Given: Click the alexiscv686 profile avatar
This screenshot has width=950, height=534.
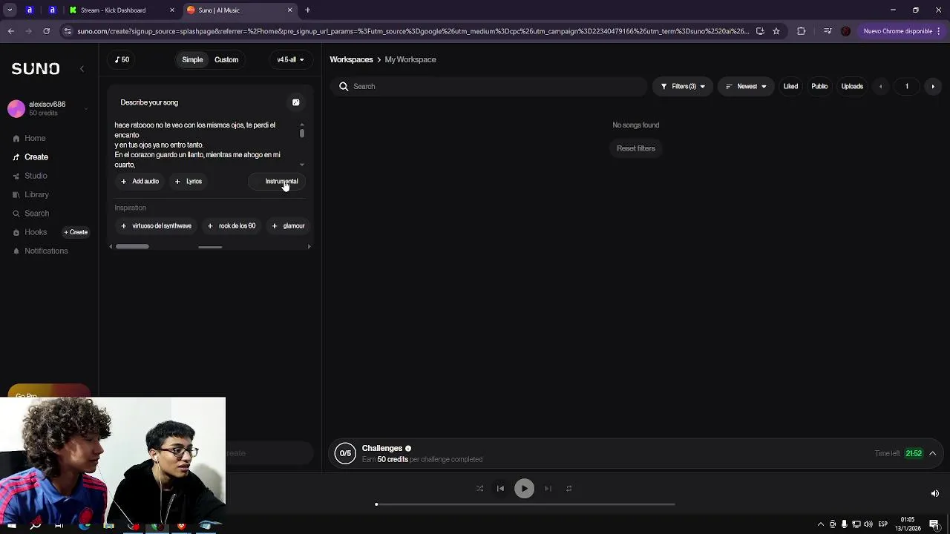Looking at the screenshot, I should click(x=16, y=108).
